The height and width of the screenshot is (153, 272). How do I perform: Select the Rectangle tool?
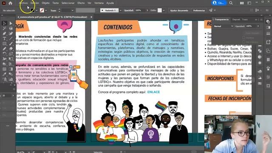[x=4, y=43]
